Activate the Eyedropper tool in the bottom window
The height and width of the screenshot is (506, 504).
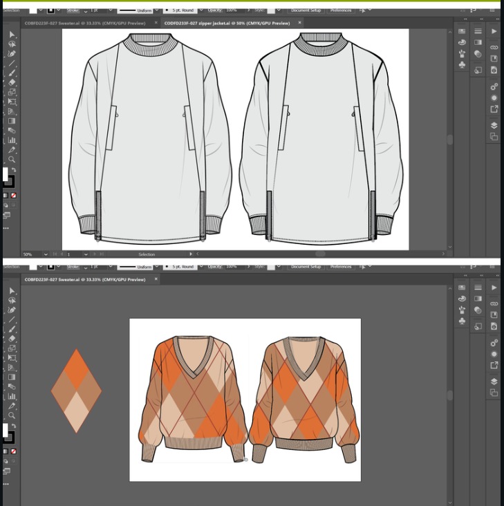(12, 406)
